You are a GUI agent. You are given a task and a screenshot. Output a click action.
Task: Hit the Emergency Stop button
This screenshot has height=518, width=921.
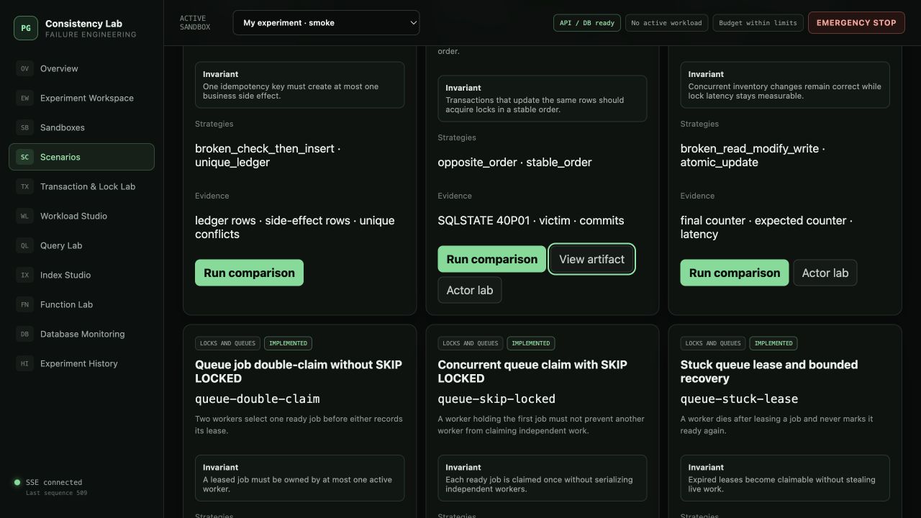pyautogui.click(x=856, y=22)
